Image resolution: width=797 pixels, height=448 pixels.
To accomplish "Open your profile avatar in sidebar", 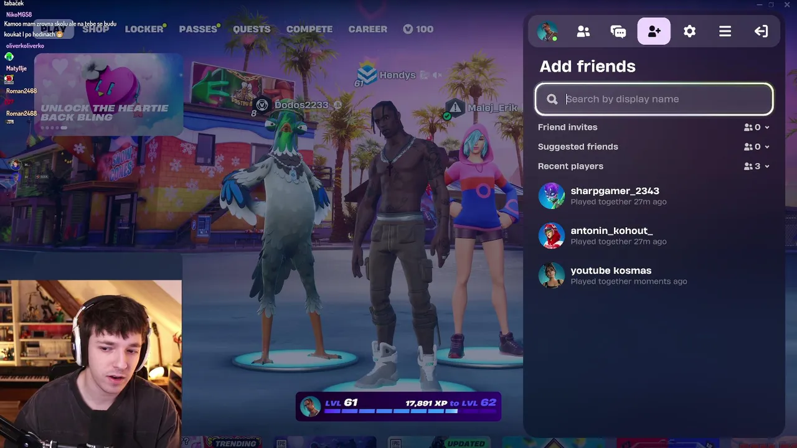I will tap(547, 31).
